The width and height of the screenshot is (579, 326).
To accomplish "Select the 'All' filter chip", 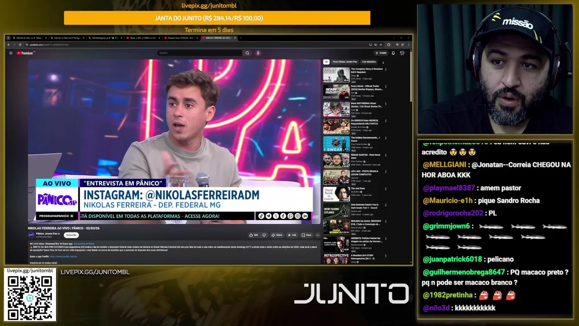I will [326, 62].
